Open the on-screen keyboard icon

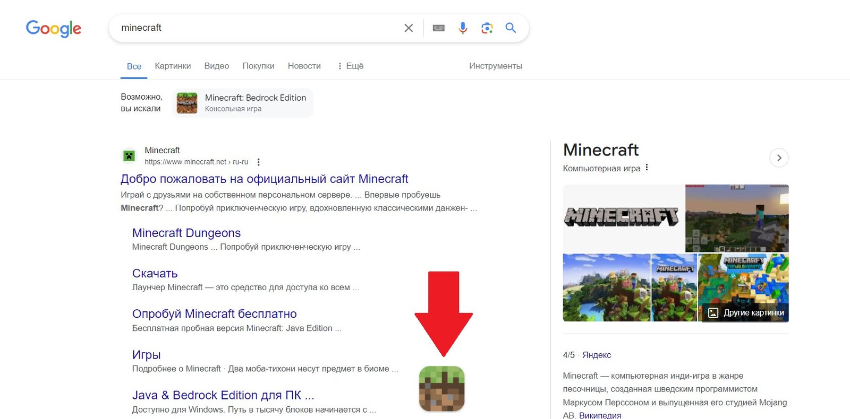[x=438, y=28]
